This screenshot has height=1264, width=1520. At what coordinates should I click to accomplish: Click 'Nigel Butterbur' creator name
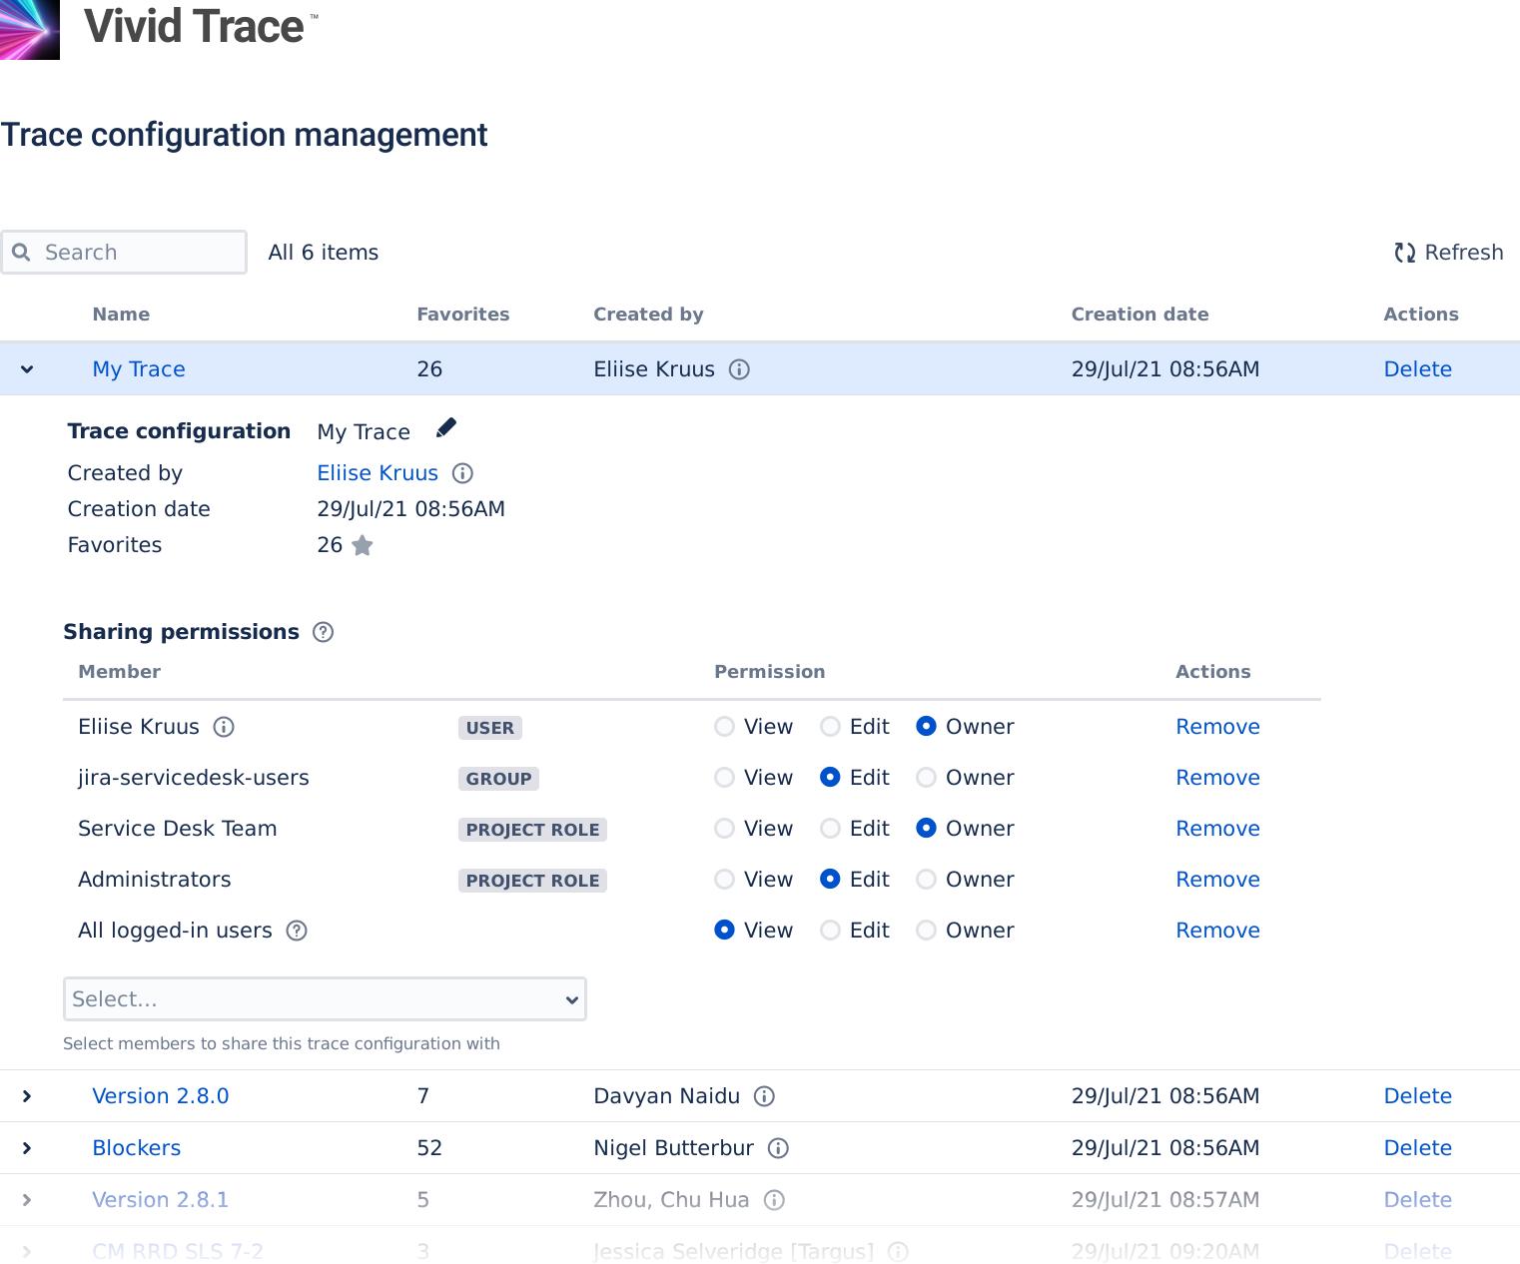673,1148
